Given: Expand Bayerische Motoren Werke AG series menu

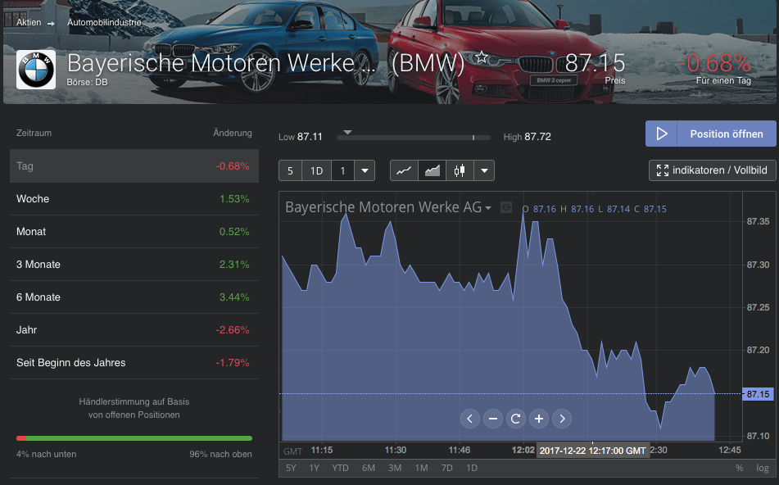Looking at the screenshot, I should [x=488, y=208].
